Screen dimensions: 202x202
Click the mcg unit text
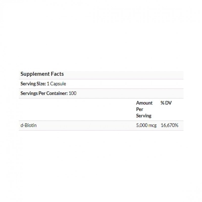pyautogui.click(x=153, y=125)
